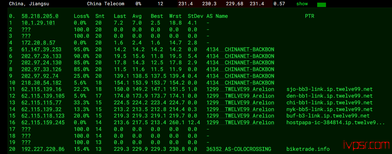Open hop 16 address 62.115.159.245
The width and height of the screenshot is (392, 154).
43,122
